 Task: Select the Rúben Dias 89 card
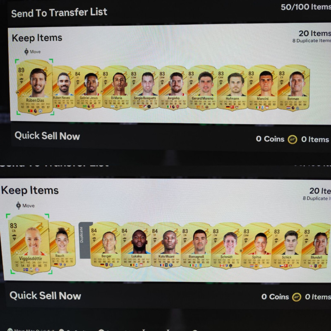tap(35, 87)
